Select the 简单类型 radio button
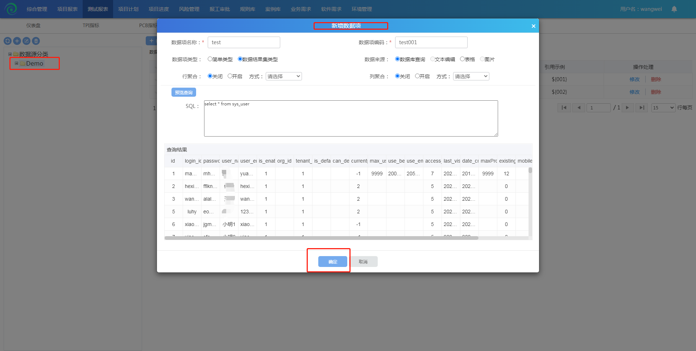696x351 pixels. point(210,59)
